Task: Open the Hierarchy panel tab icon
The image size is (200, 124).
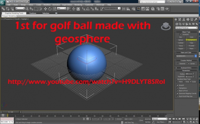Action: (x=184, y=20)
